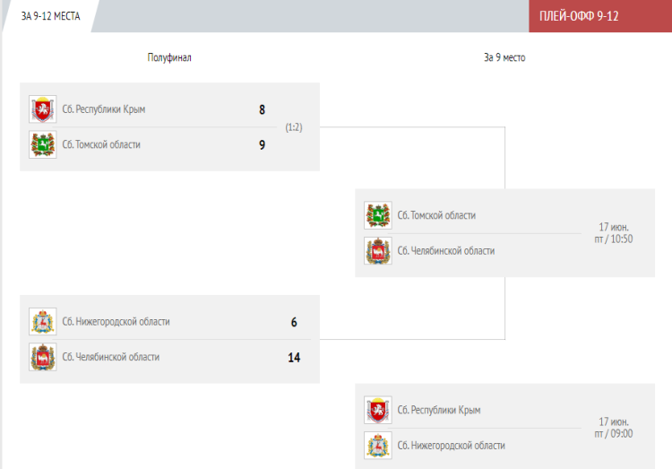This screenshot has width=672, height=469.
Task: Click Crimea team emblem in the semifinal
Action: point(42,109)
